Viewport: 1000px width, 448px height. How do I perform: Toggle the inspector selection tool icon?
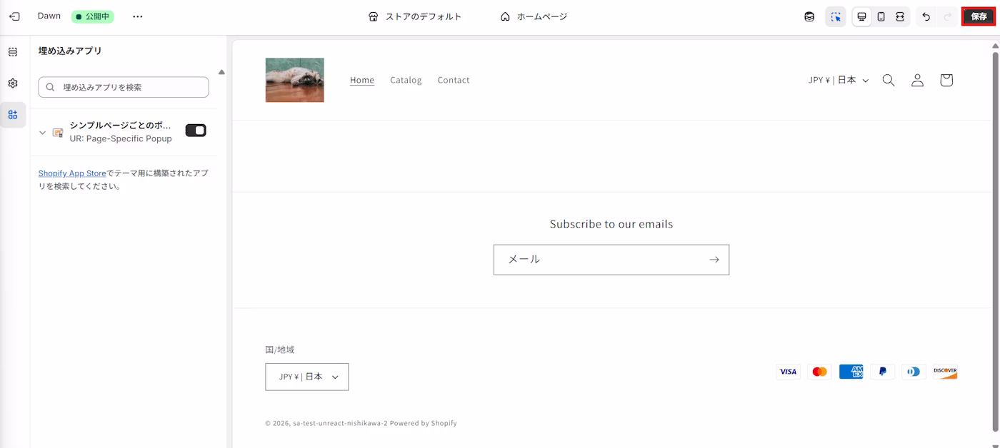(835, 16)
